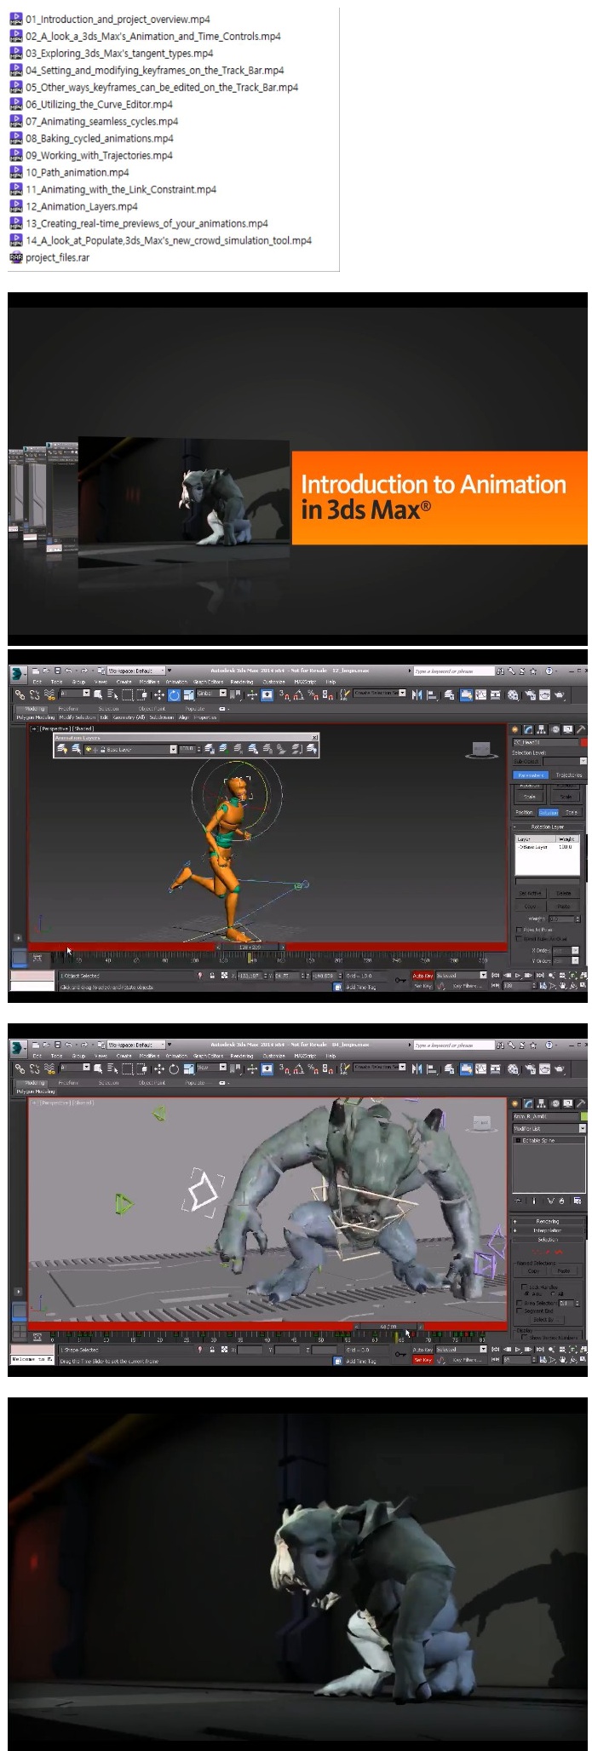Image resolution: width=592 pixels, height=1751 pixels.
Task: Select the All radio button in monster-scene panel
Action: pos(553,1293)
